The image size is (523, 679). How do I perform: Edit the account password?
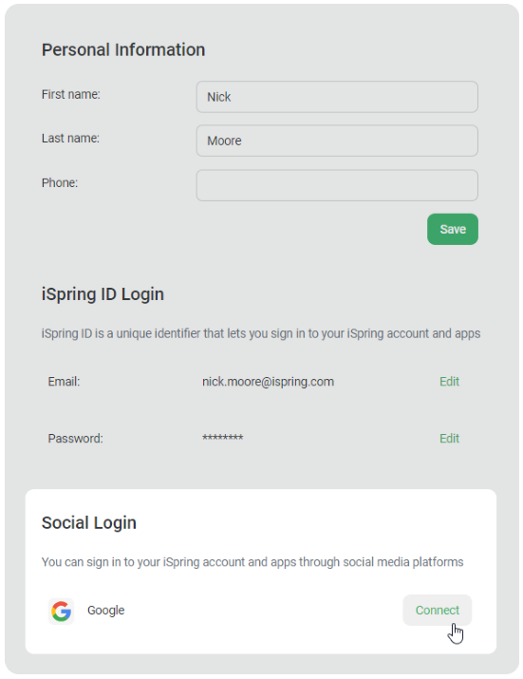pos(449,438)
